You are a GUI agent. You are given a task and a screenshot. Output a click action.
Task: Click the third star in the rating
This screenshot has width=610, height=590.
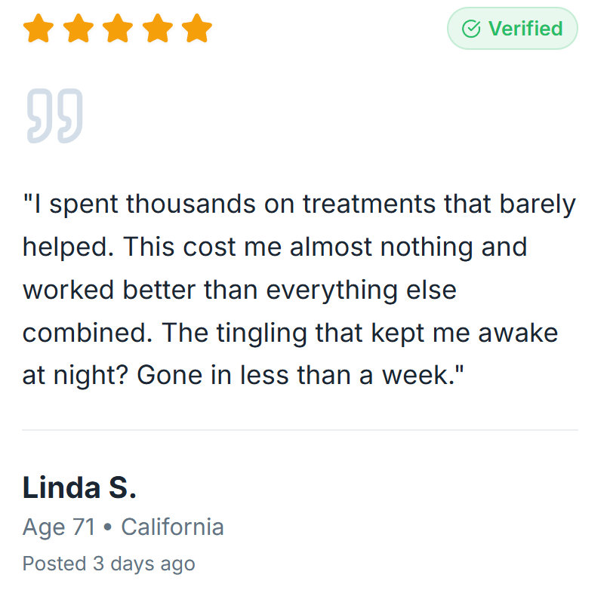click(117, 29)
